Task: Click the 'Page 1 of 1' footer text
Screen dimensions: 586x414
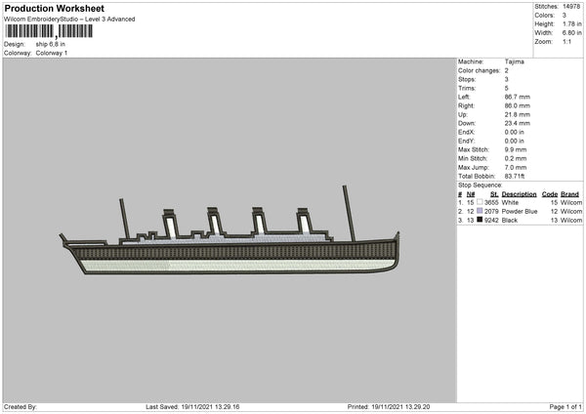Action: [565, 407]
